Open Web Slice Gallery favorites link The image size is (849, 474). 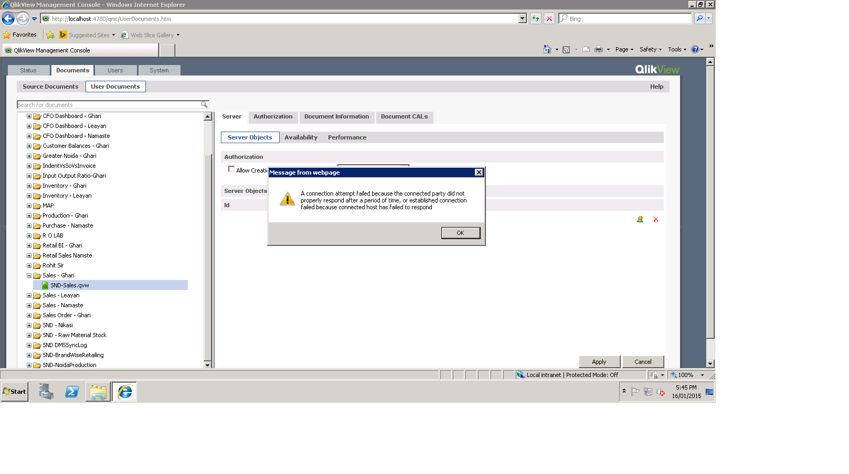pyautogui.click(x=150, y=35)
